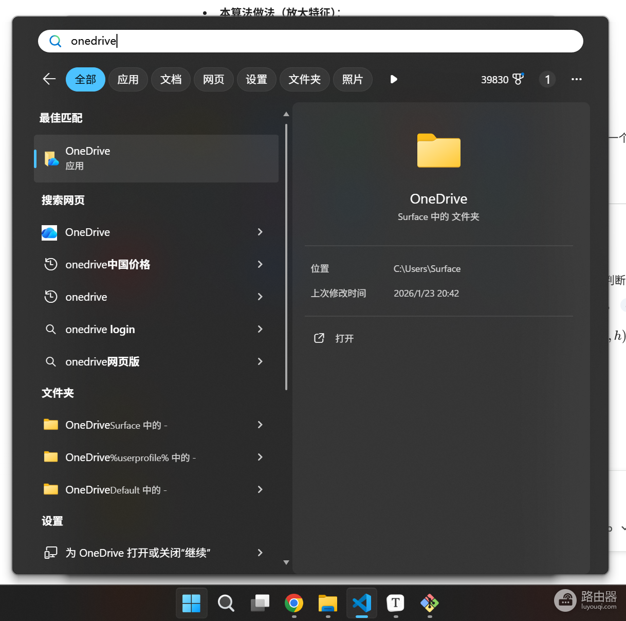The image size is (626, 621).
Task: Click folder icon for OneDrive %userprofile% result
Action: (51, 457)
